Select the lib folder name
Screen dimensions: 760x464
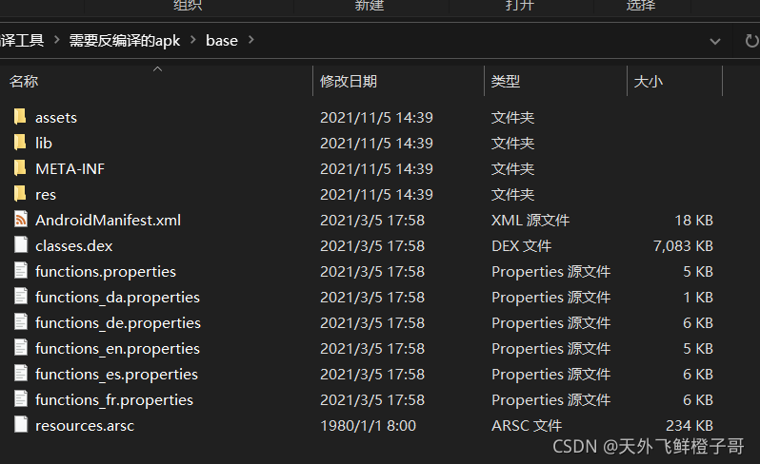click(44, 144)
